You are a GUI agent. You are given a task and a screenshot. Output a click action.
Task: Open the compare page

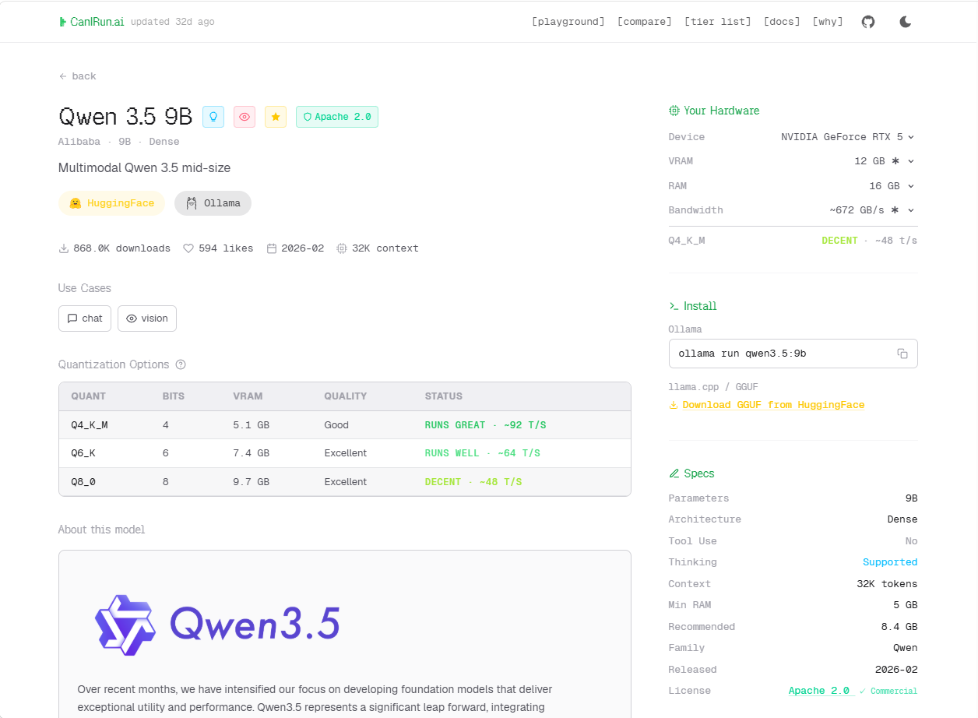pos(645,22)
